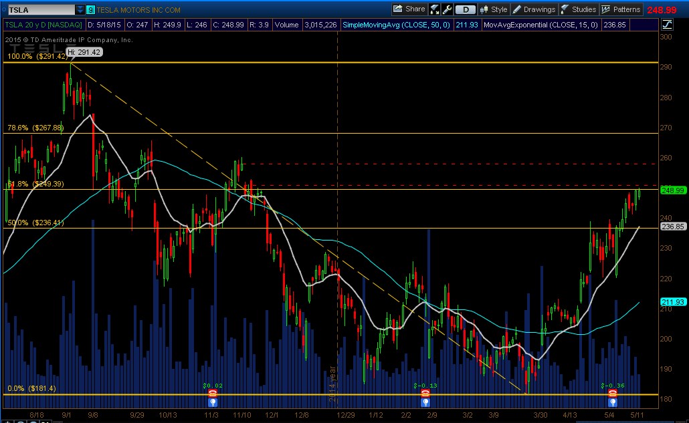Click the 236.85 EMA price axis tag
This screenshot has width=689, height=423.
[x=673, y=227]
